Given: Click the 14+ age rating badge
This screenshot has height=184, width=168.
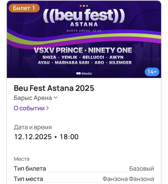Looking at the screenshot, I should pos(152,71).
